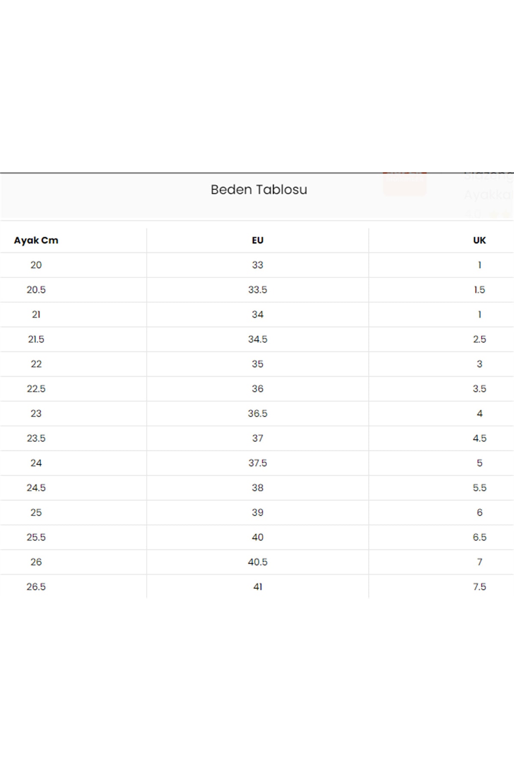The height and width of the screenshot is (771, 514).
Task: Click the faded red badge in header
Action: 404,183
